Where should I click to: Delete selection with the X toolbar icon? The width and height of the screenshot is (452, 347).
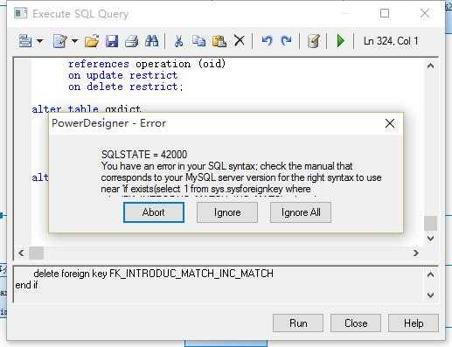coord(240,41)
